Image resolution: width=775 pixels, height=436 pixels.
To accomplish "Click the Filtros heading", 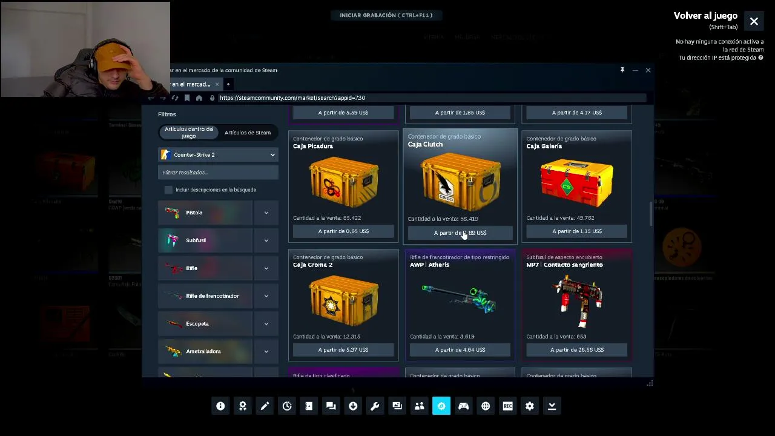I will (167, 114).
